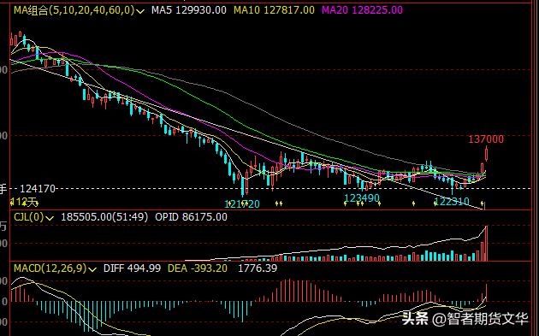
Task: Click the DEA -393.20 value
Action: (x=198, y=268)
